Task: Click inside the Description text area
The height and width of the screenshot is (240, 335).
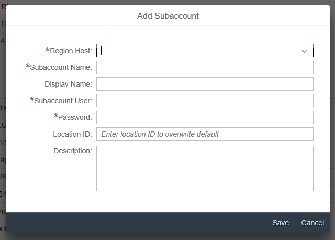Action: (x=205, y=168)
